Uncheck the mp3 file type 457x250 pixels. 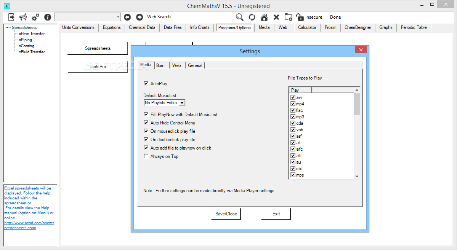pyautogui.click(x=293, y=117)
